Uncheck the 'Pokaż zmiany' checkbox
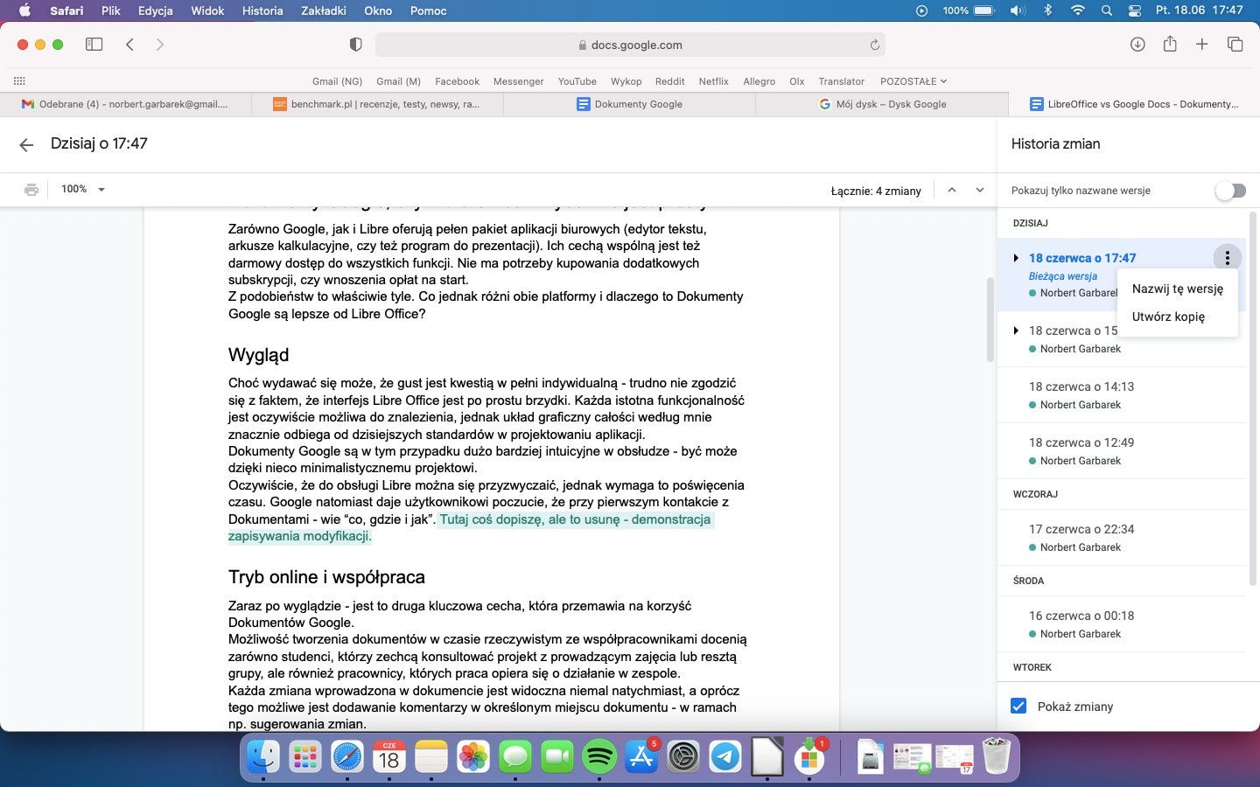The width and height of the screenshot is (1260, 787). tap(1018, 707)
